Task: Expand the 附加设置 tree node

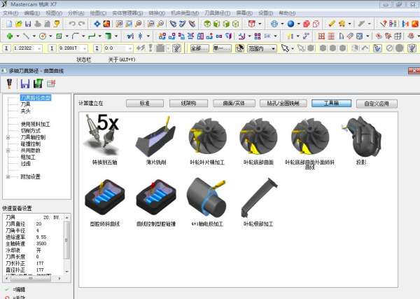Action: coord(8,177)
